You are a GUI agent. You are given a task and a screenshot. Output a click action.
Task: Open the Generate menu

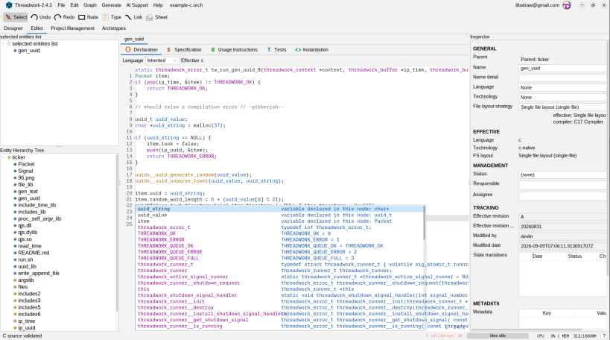(x=111, y=5)
